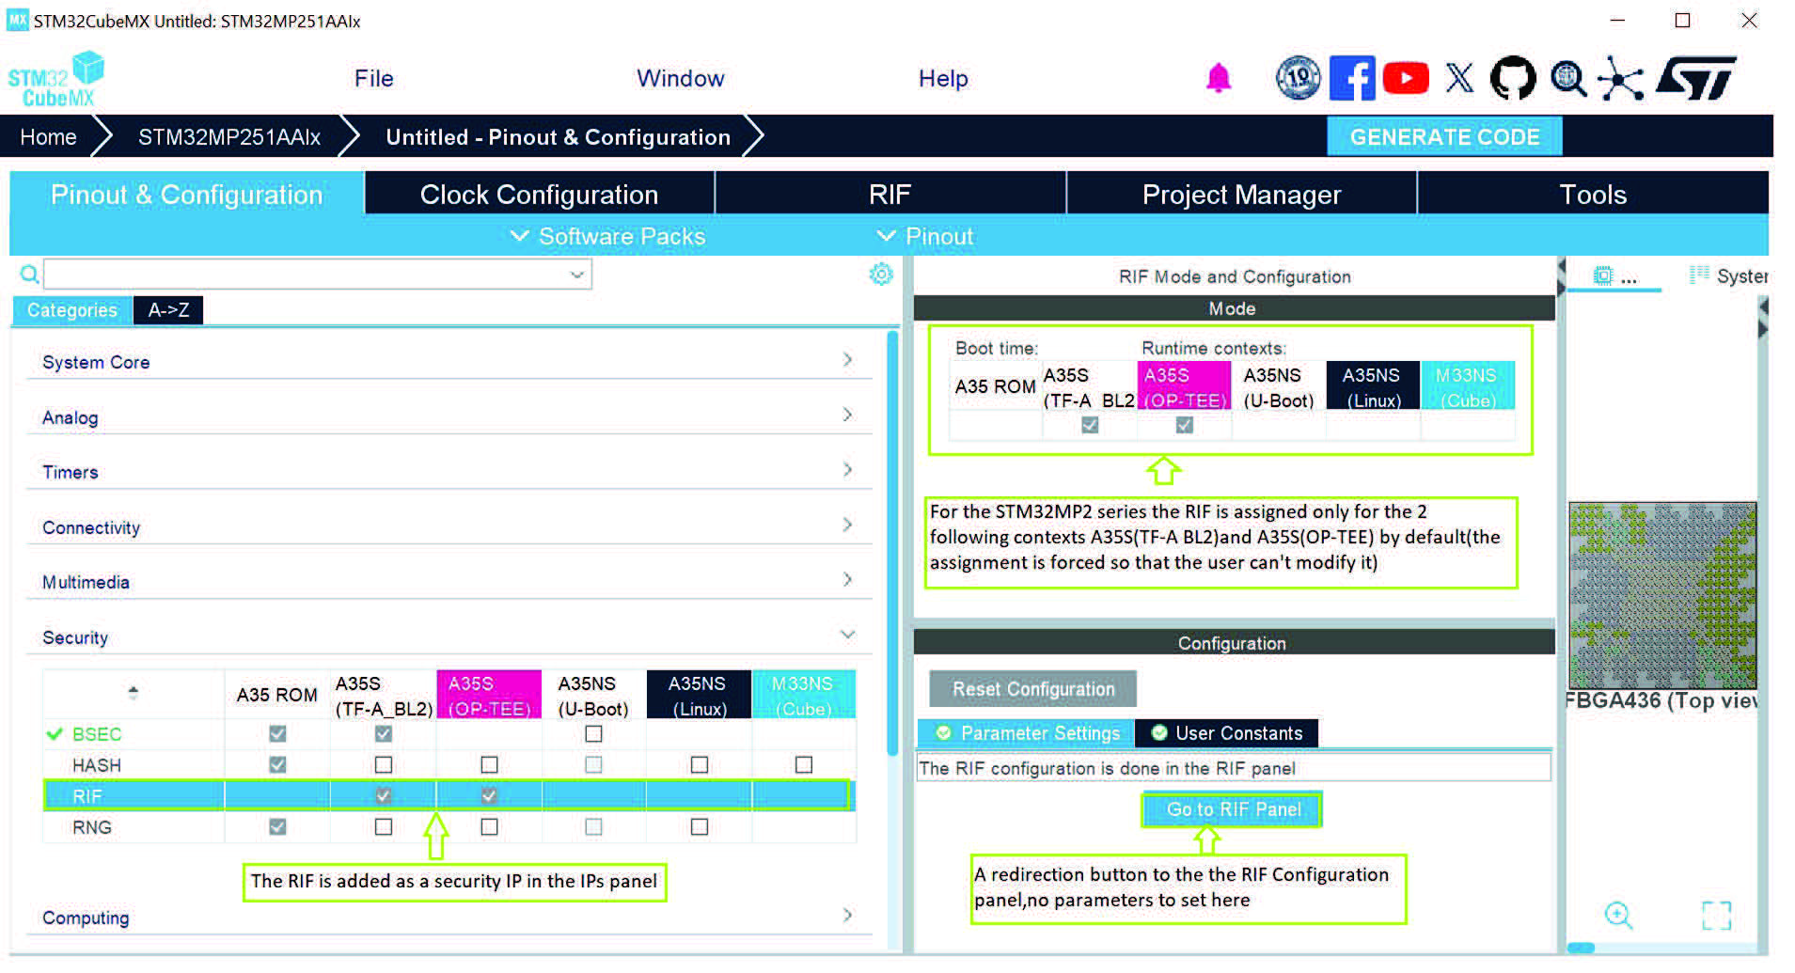This screenshot has width=1795, height=973.
Task: Enable BSEC for A35NS (U-Boot)
Action: click(593, 733)
